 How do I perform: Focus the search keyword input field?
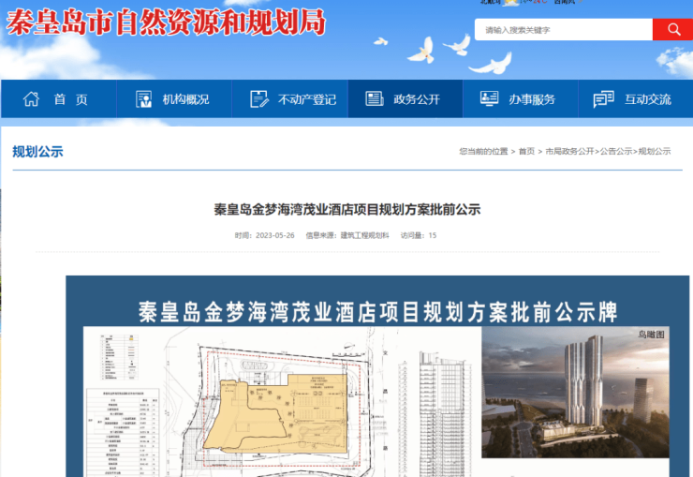point(564,30)
